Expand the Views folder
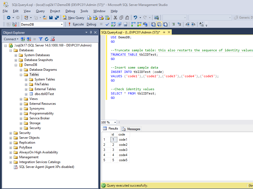The image size is (253, 189). click(21, 99)
